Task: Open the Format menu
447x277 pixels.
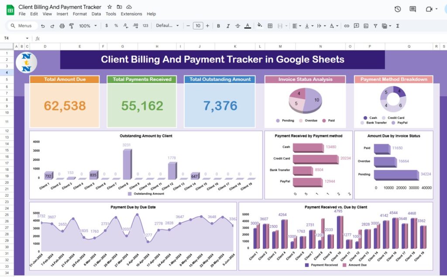Action: [79, 14]
